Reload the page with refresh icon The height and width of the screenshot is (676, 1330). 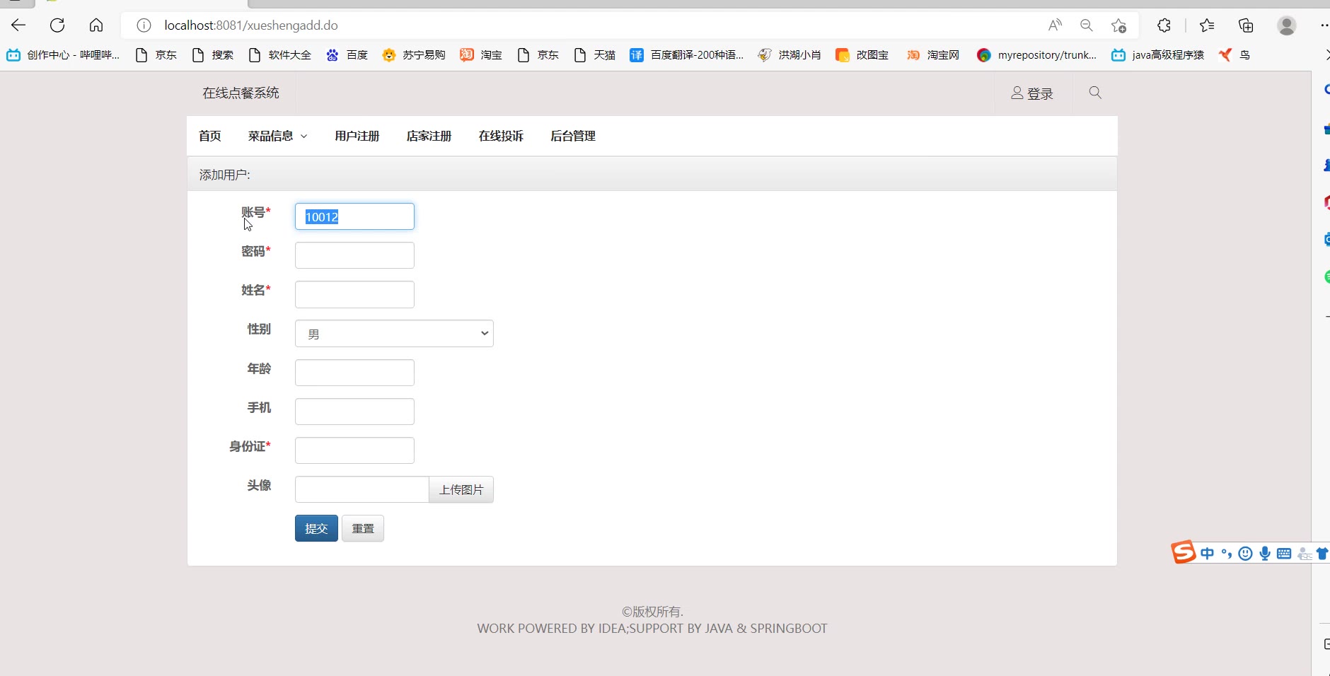(x=57, y=25)
